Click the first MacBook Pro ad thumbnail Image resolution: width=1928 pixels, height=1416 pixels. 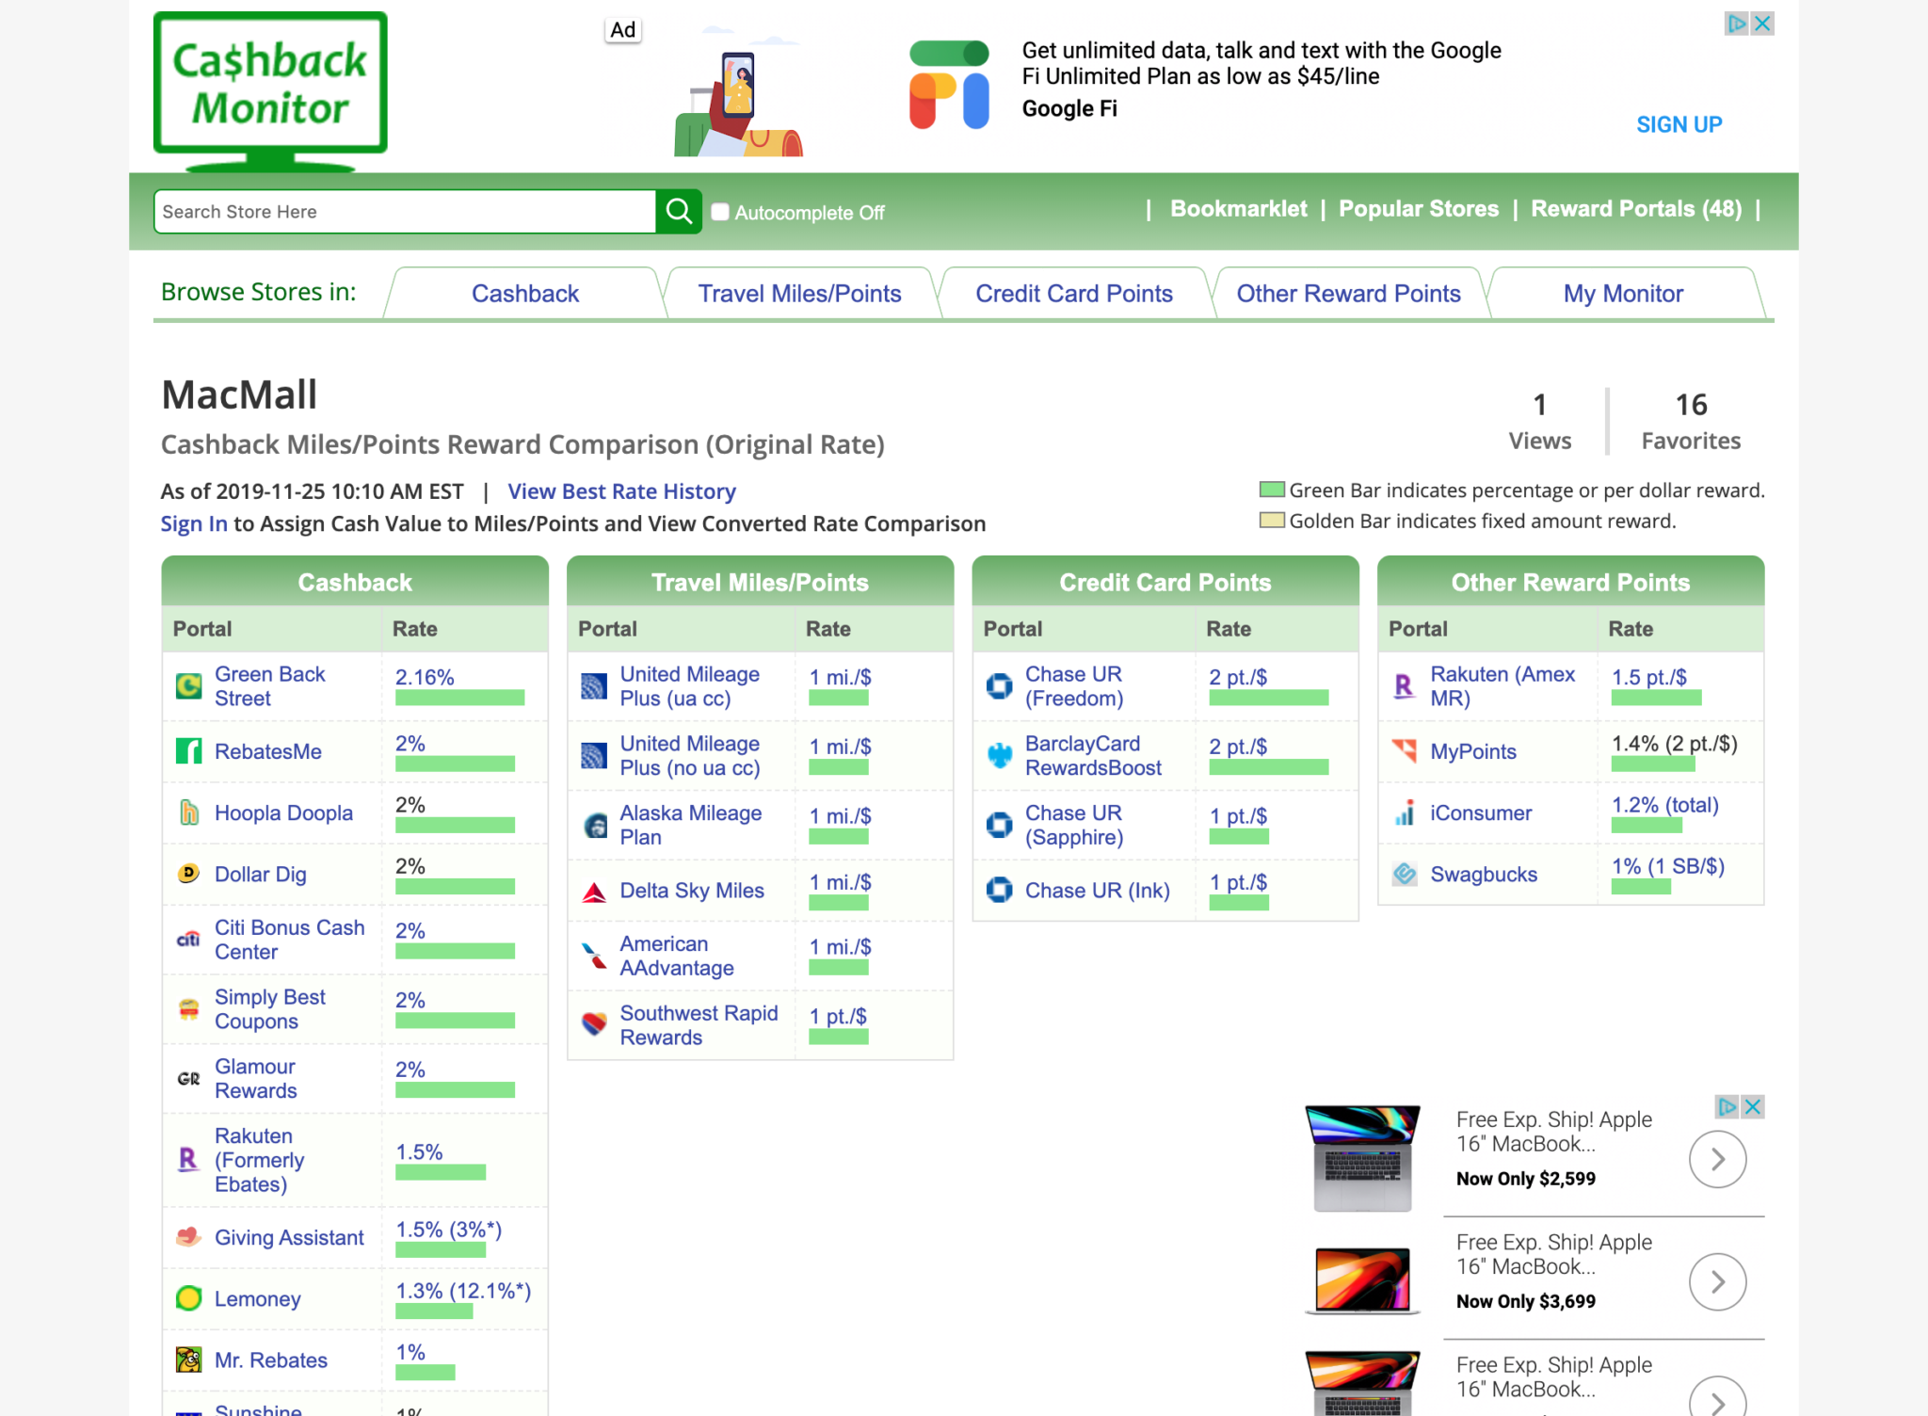coord(1362,1158)
